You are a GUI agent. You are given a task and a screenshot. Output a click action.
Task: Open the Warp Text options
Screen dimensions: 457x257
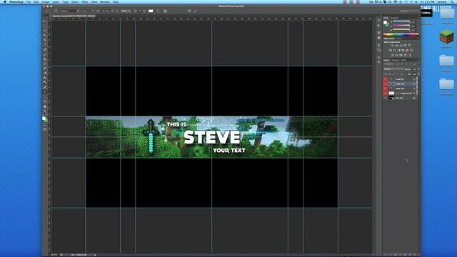(158, 11)
